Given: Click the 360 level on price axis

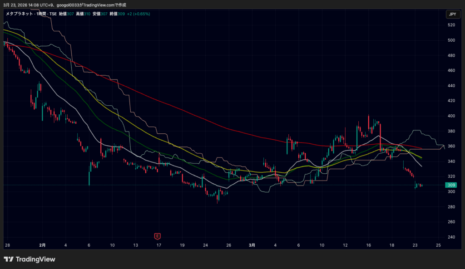Looking at the screenshot, I should [451, 146].
